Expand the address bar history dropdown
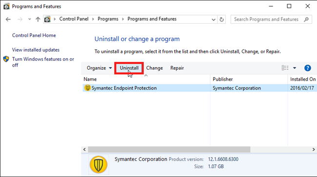Image resolution: width=317 pixels, height=177 pixels. (214, 19)
